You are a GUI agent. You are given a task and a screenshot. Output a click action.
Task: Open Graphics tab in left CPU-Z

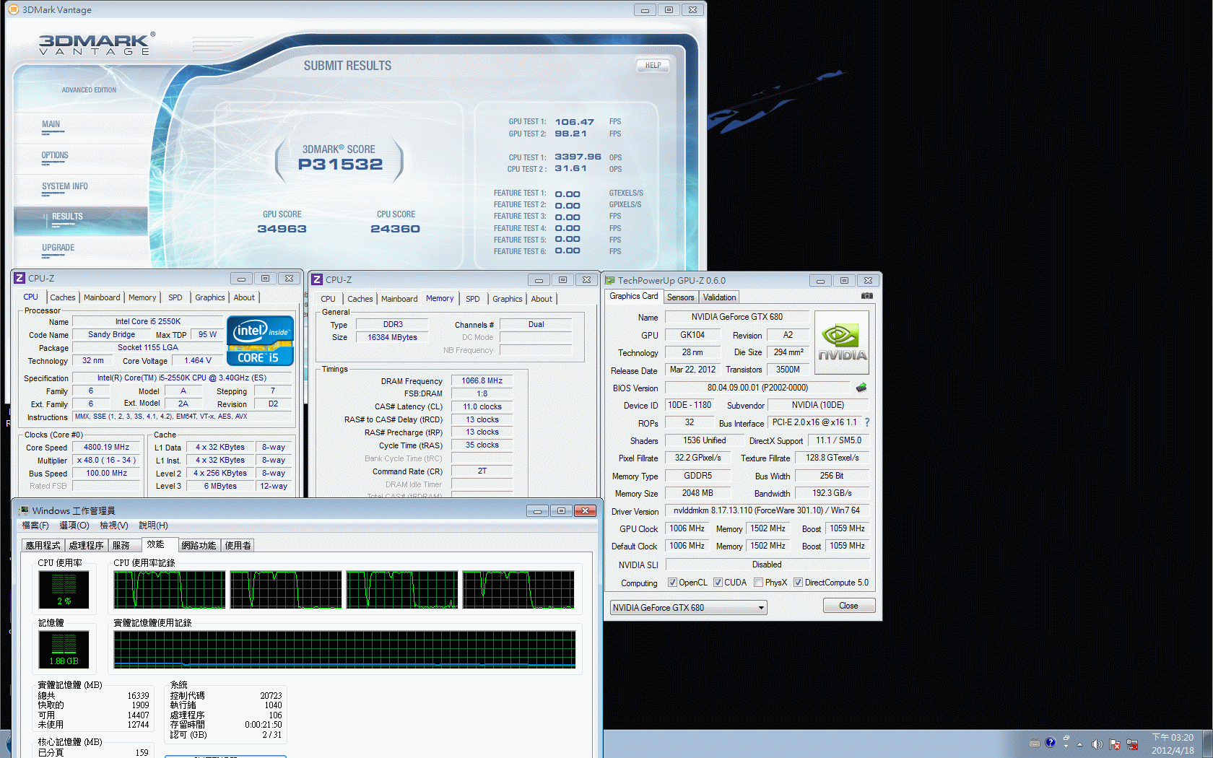(x=209, y=297)
